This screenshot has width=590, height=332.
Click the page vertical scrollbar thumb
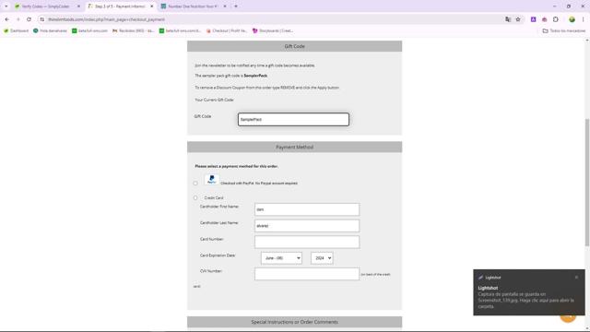(587, 183)
